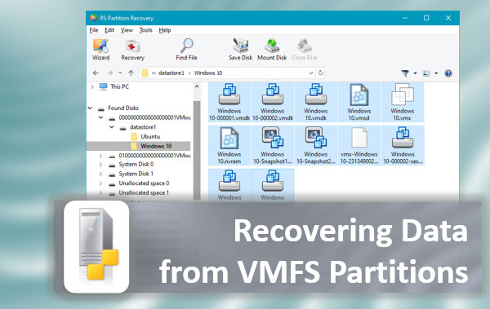Expand the This PC tree node
490x309 pixels.
[x=92, y=86]
